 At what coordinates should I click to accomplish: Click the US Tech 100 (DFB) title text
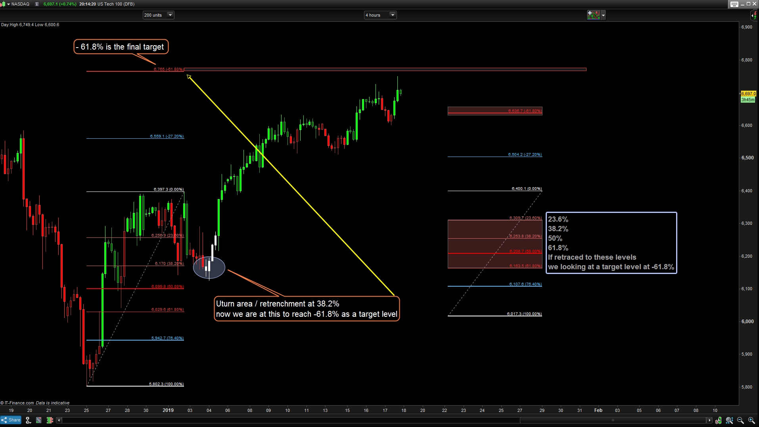tap(116, 4)
